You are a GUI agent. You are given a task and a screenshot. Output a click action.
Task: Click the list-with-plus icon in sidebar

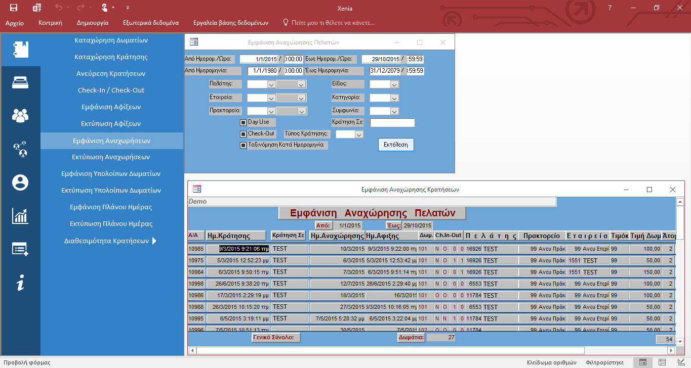tap(20, 249)
